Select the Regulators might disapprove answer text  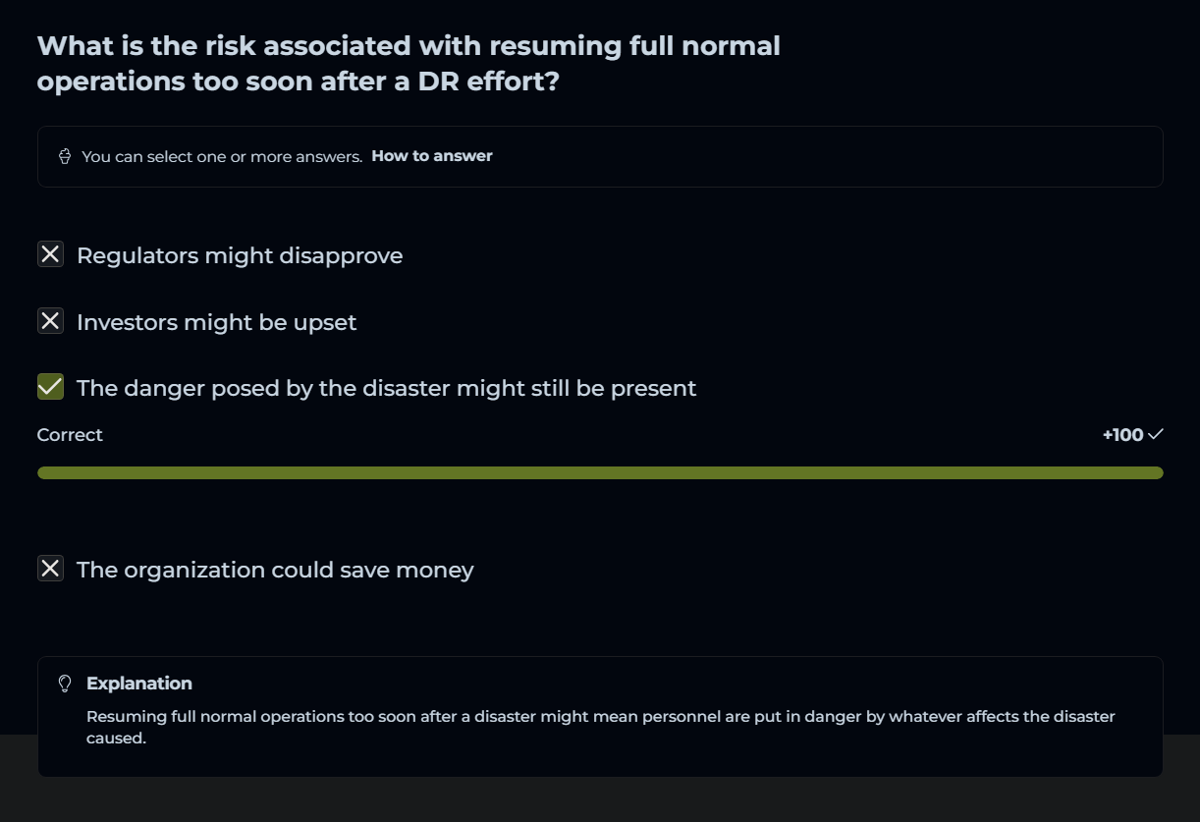click(240, 256)
